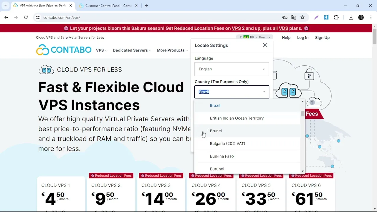
Task: Click the Sign Up link
Action: tap(322, 38)
